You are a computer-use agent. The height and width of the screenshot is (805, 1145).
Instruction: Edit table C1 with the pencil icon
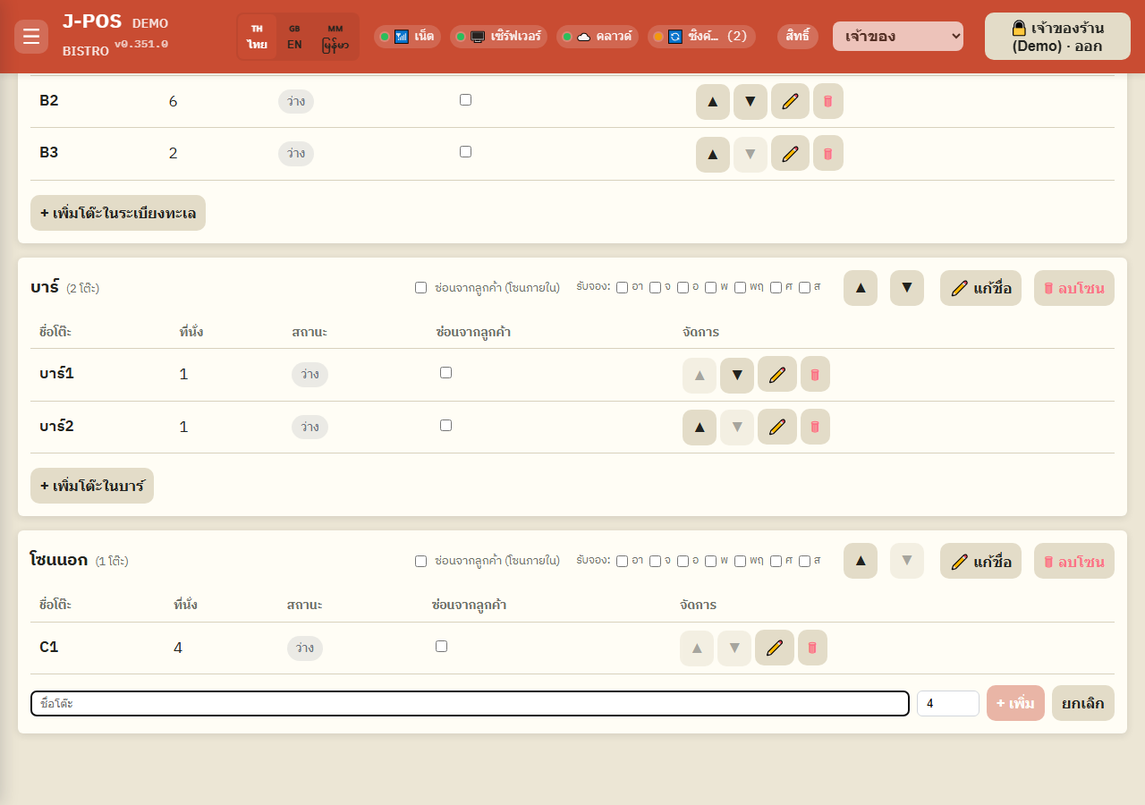[x=775, y=648]
